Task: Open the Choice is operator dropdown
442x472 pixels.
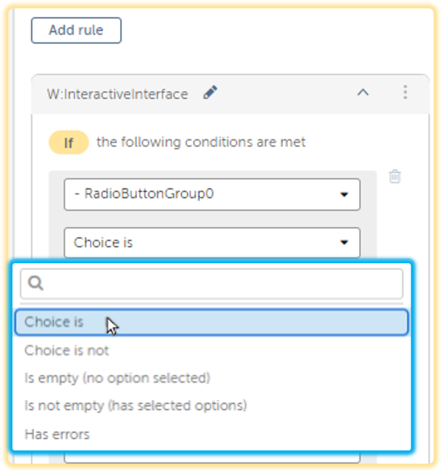Action: tap(212, 242)
